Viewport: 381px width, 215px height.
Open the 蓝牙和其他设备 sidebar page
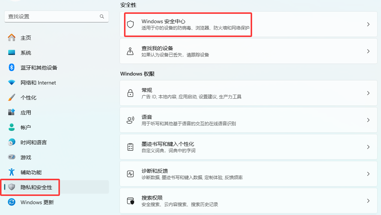[39, 68]
